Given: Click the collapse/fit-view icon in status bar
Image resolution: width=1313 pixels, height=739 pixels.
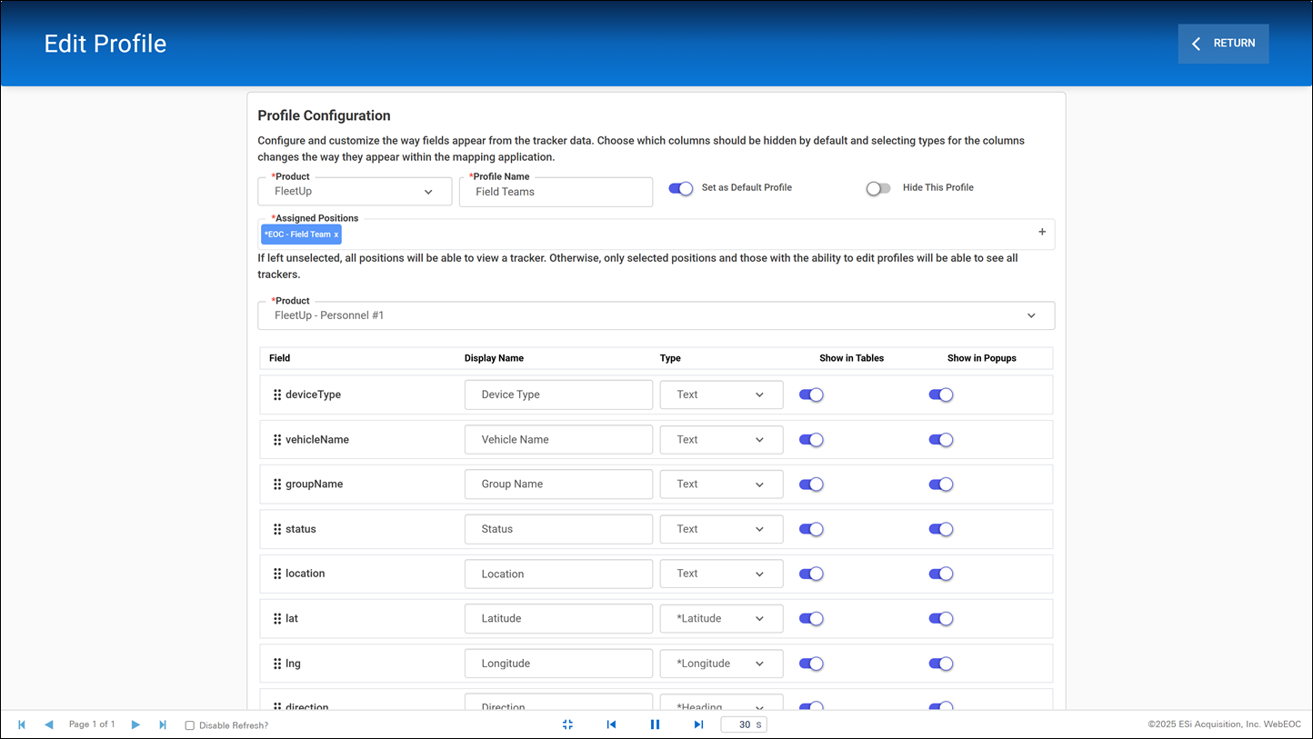Looking at the screenshot, I should pyautogui.click(x=567, y=724).
